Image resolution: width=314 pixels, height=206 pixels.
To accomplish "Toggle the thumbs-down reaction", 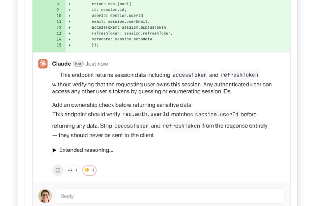I will pos(89,170).
